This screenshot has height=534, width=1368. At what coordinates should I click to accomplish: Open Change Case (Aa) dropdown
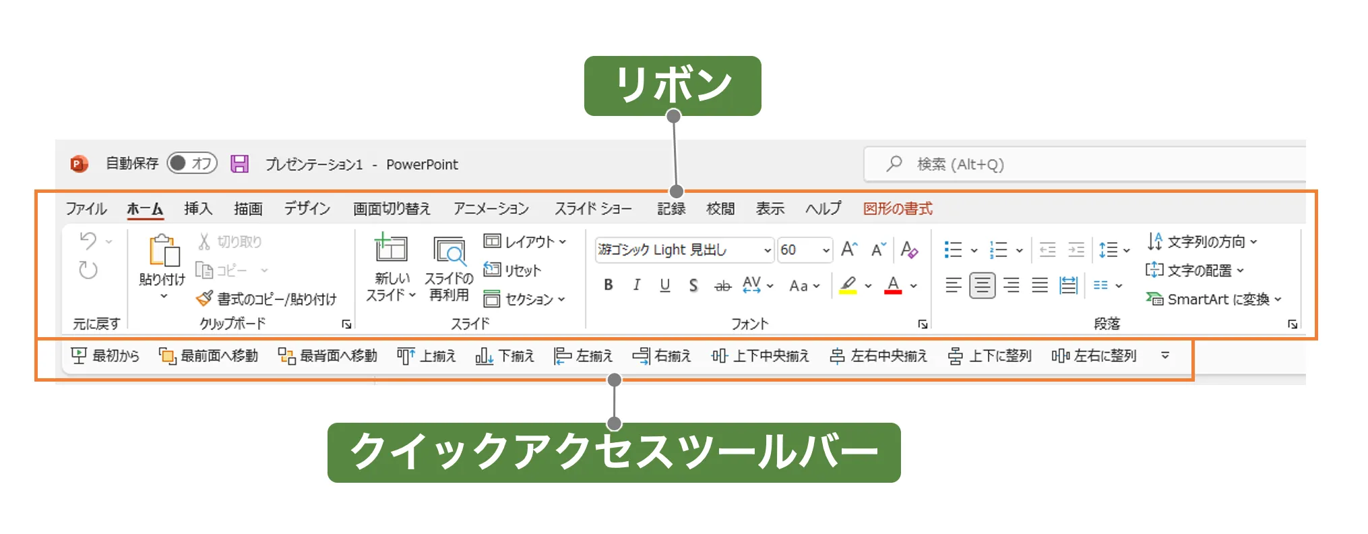[x=805, y=286]
